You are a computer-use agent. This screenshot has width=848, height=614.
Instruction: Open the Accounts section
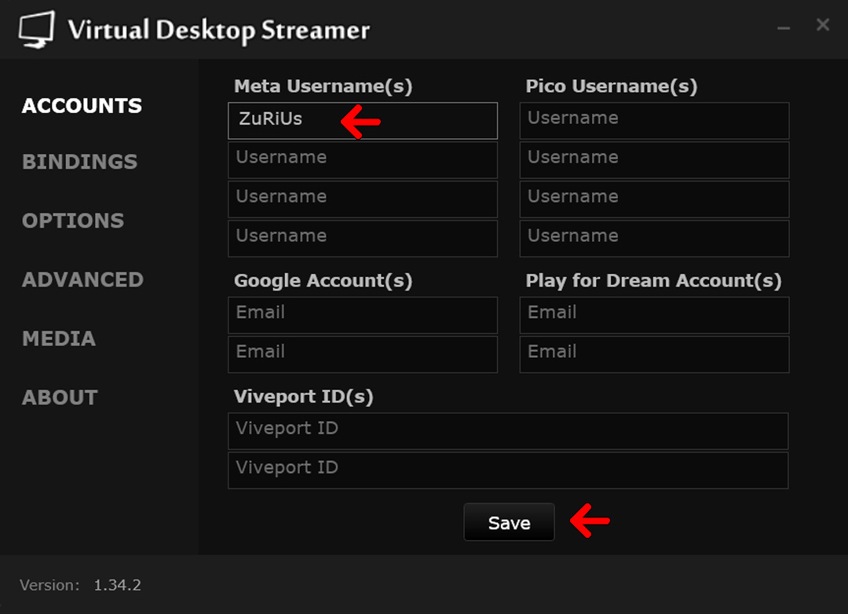pos(82,106)
